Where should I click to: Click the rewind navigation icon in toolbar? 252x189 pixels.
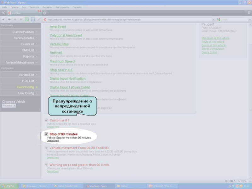pyautogui.click(x=3, y=20)
